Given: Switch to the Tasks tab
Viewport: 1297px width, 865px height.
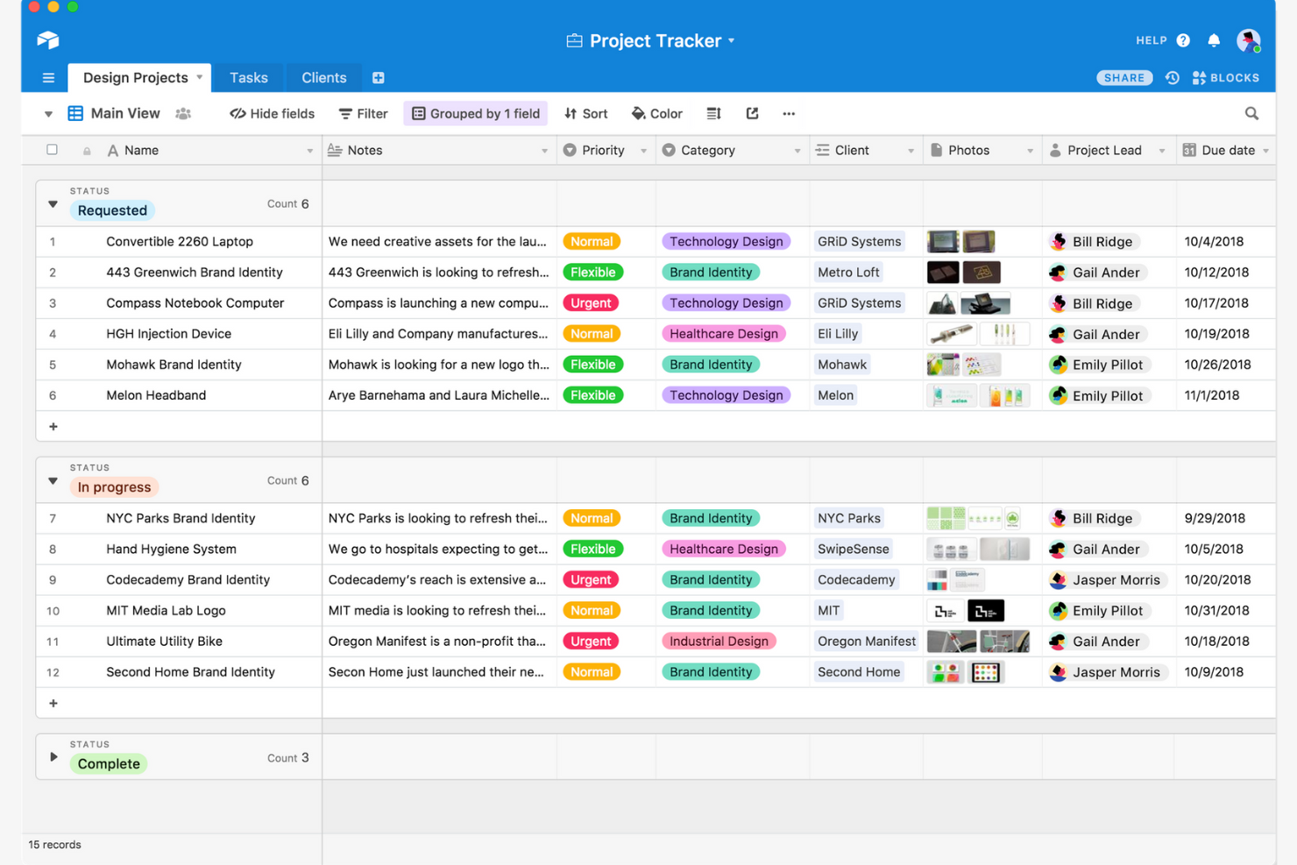Looking at the screenshot, I should pyautogui.click(x=249, y=77).
